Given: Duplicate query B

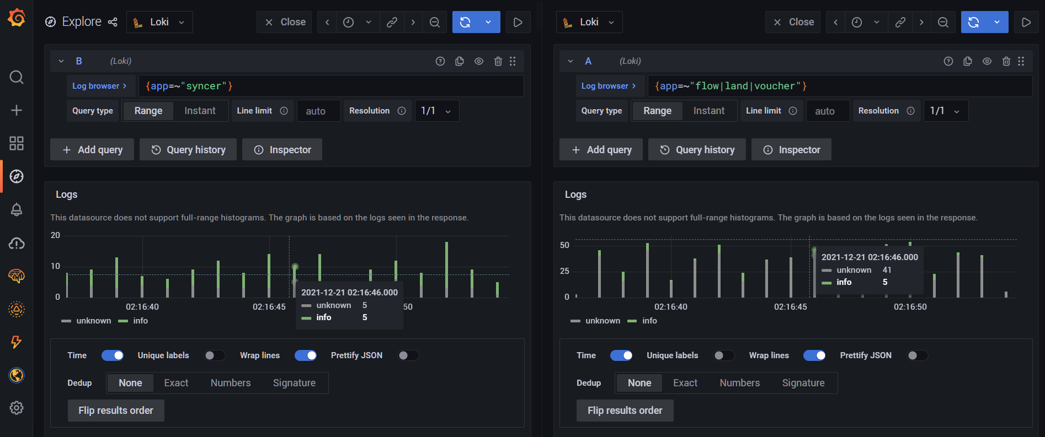Looking at the screenshot, I should coord(460,61).
